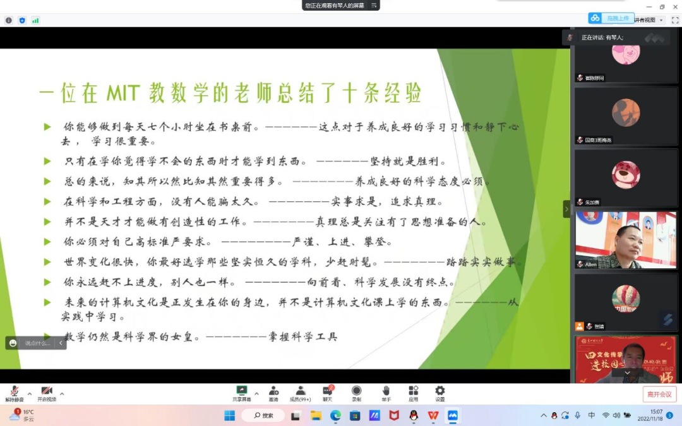Click the blue security shield icon

(22, 20)
